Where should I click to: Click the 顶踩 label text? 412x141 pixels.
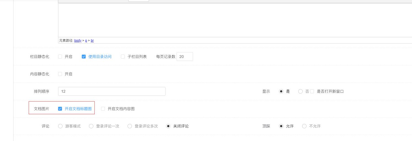point(266,126)
